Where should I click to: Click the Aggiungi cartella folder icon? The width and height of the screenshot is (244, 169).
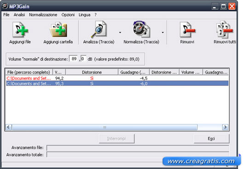tap(58, 30)
